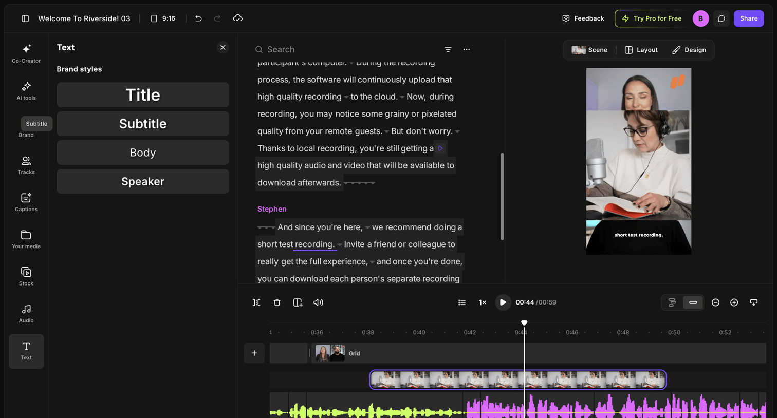
Task: Click the rightmost timeline toolbar icon
Action: coord(754,302)
